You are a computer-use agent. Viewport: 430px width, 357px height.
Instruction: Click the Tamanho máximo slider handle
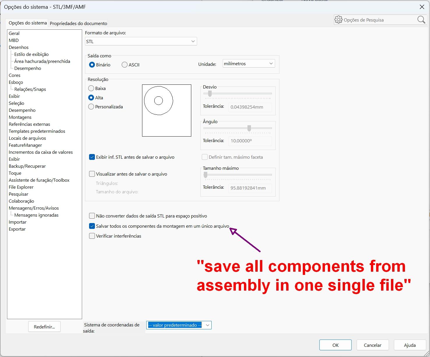206,175
